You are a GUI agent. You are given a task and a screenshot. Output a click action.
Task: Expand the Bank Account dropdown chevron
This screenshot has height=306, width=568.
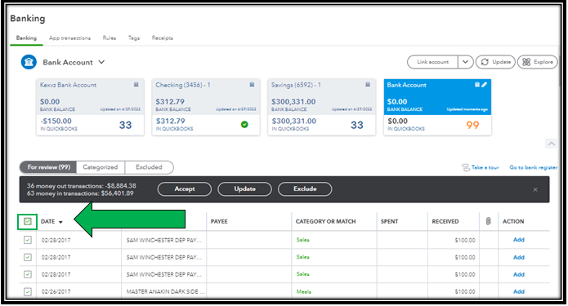tap(102, 62)
